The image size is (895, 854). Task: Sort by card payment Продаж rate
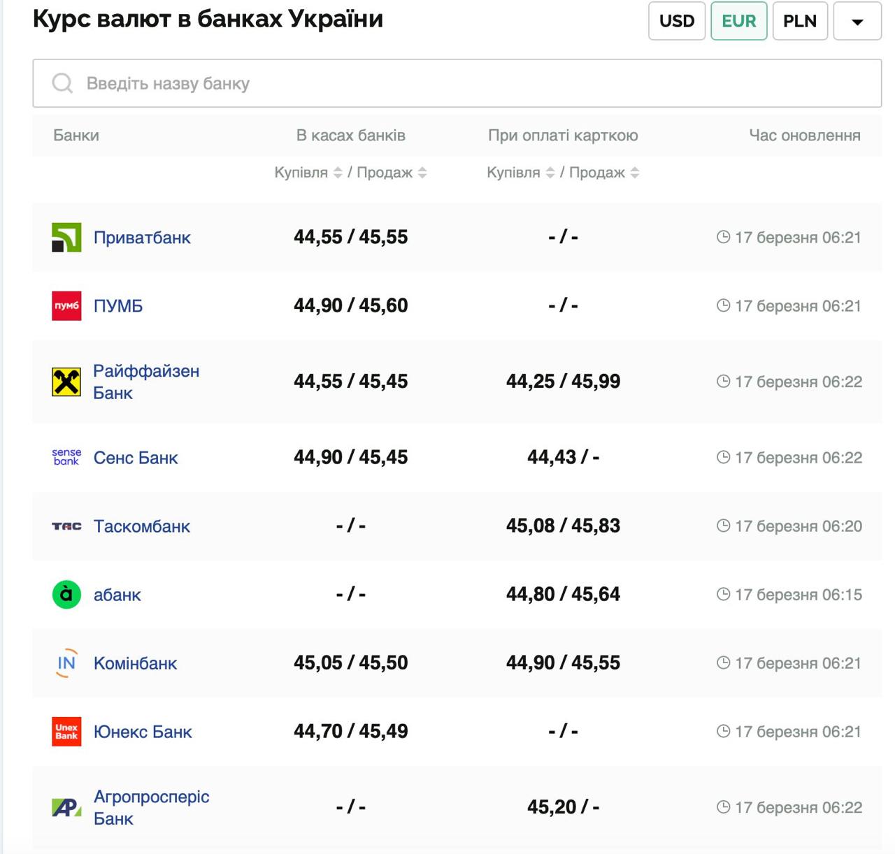(635, 173)
